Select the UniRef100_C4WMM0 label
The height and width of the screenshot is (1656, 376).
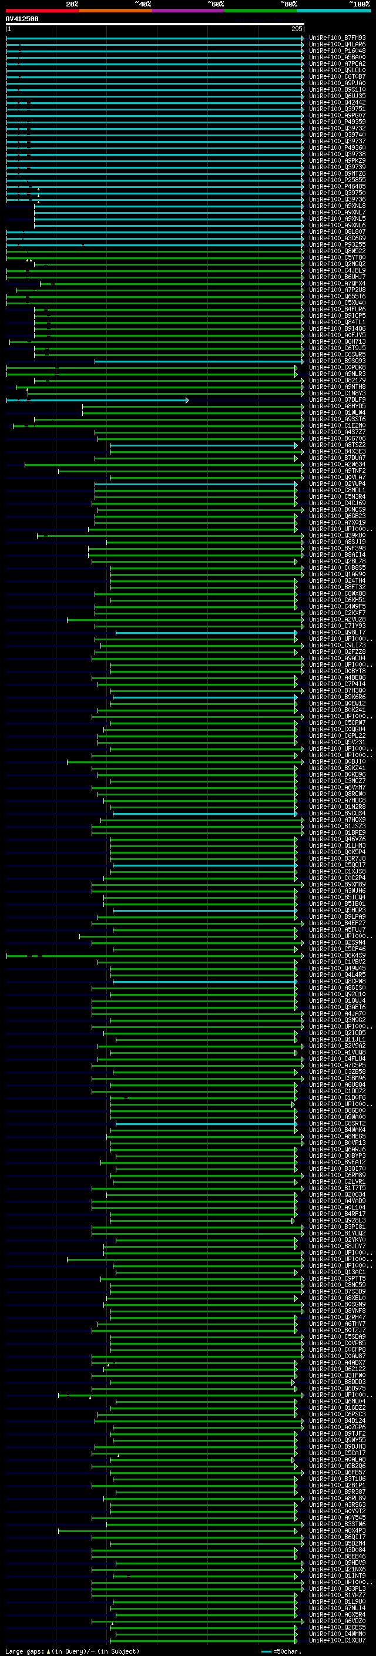click(337, 1634)
